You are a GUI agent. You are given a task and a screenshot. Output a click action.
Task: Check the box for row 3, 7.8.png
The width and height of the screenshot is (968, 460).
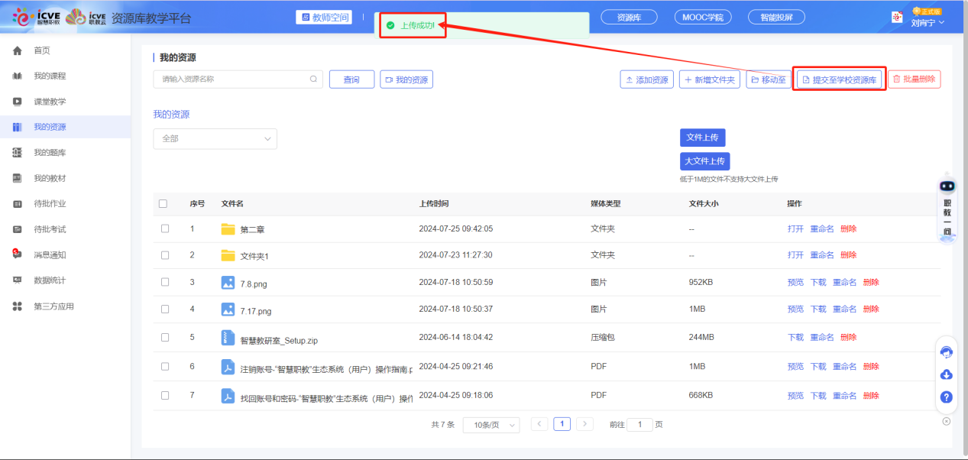165,282
